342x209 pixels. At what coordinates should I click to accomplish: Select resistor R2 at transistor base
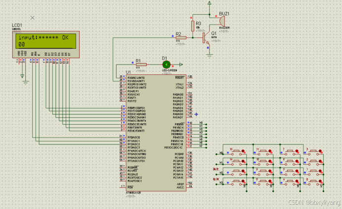pyautogui.click(x=181, y=37)
